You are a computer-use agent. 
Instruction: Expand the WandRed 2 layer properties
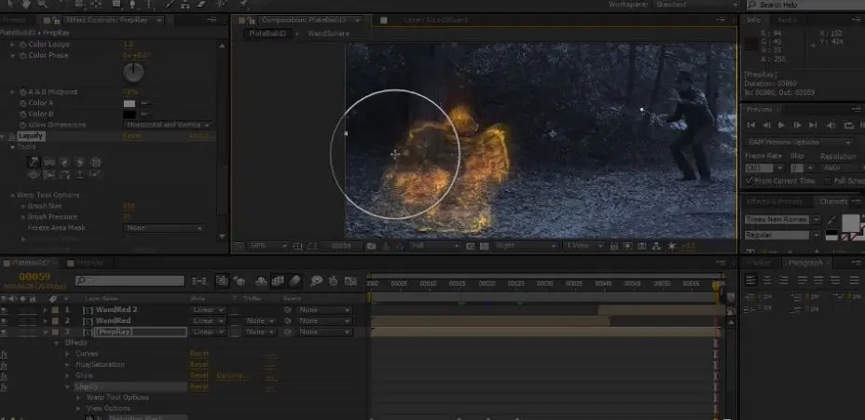[x=46, y=310]
